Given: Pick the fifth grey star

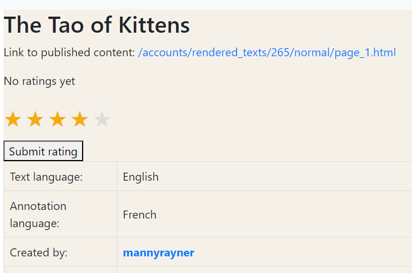Looking at the screenshot, I should 102,120.
